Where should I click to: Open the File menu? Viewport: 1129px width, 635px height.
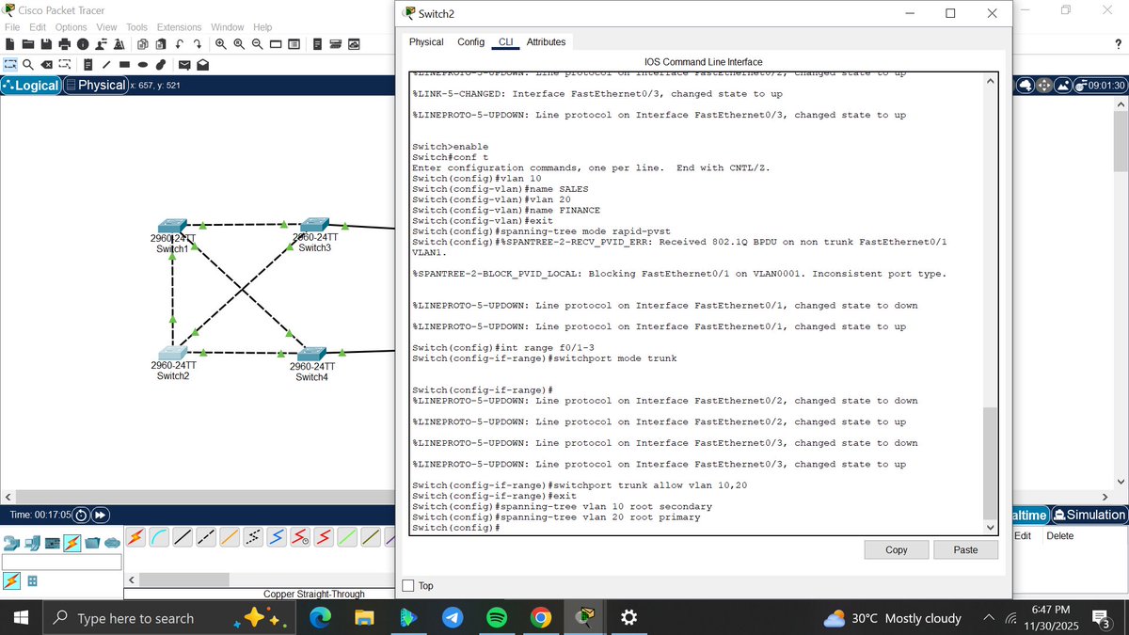click(12, 27)
